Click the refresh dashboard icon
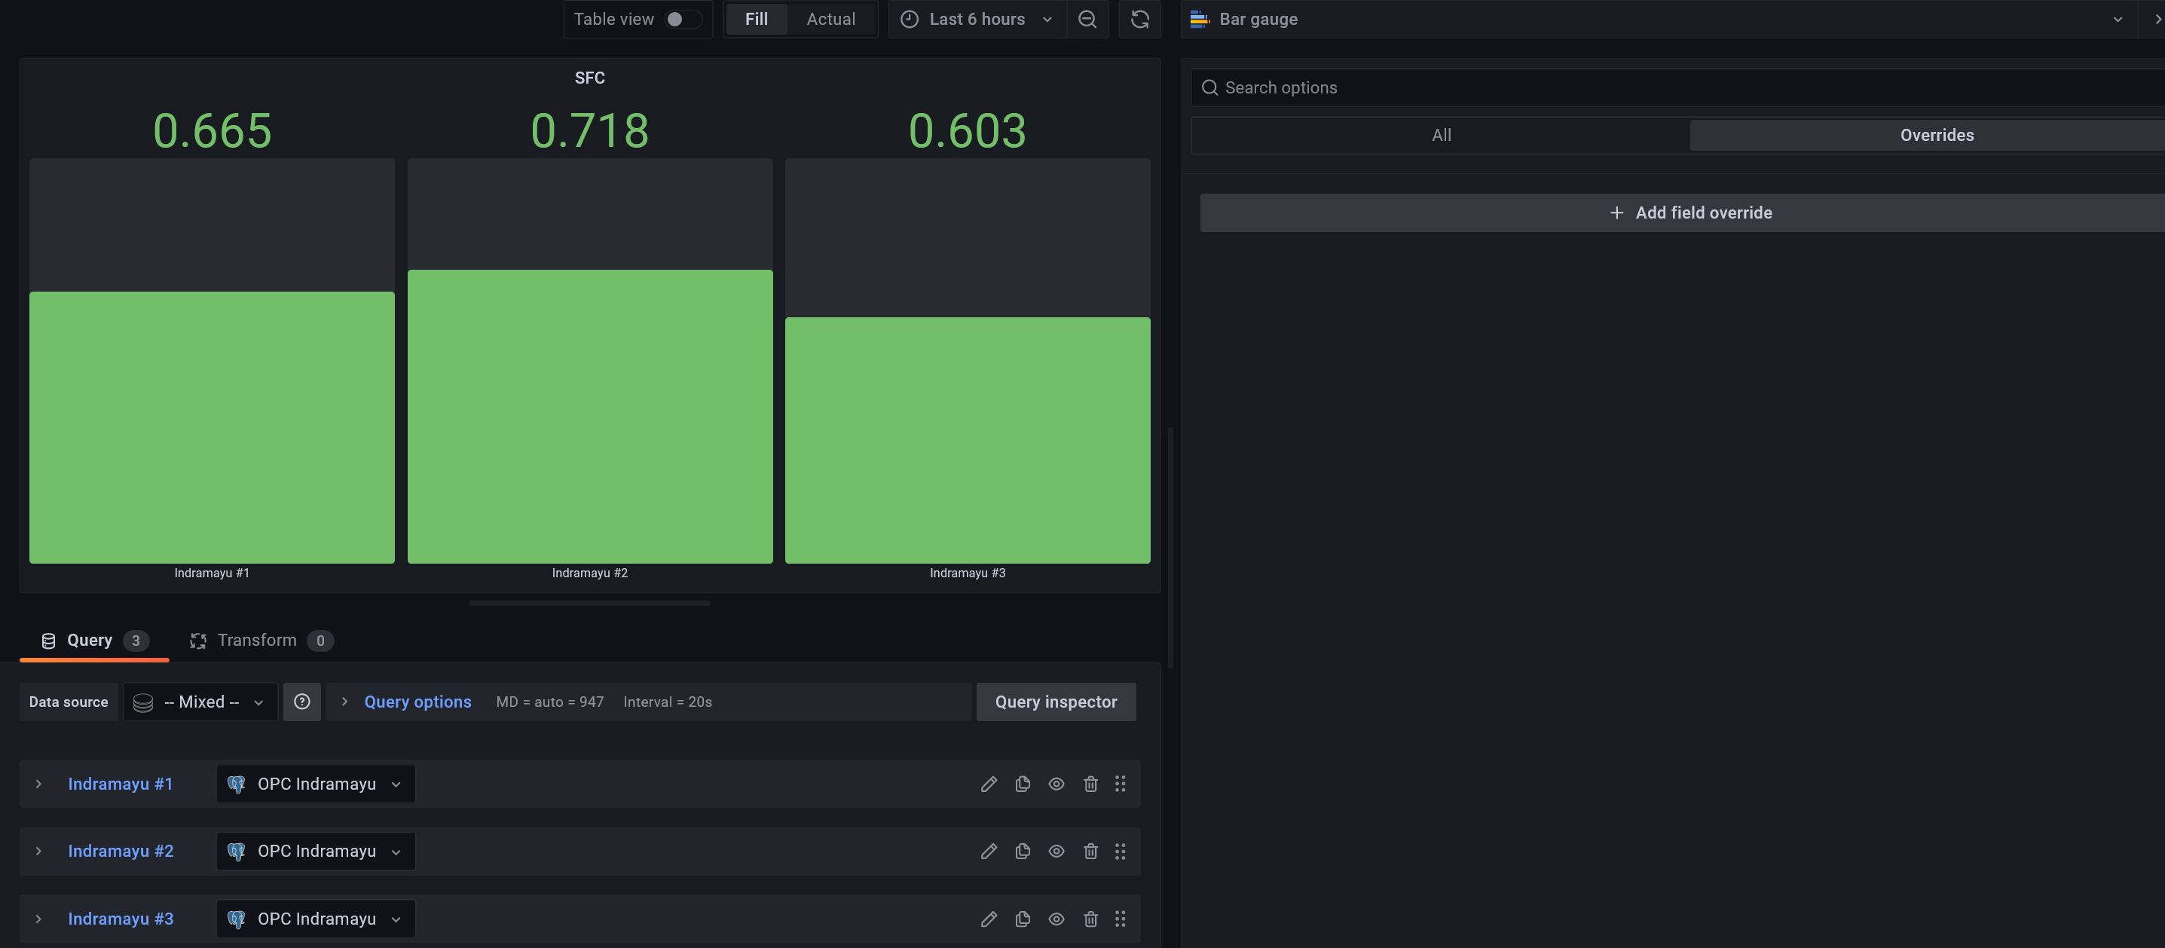Image resolution: width=2165 pixels, height=948 pixels. 1139,20
